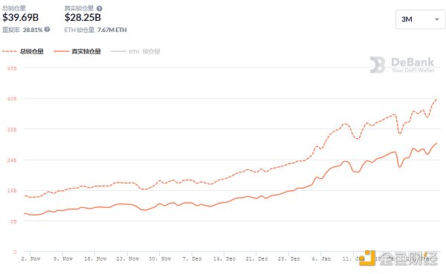The image size is (446, 274).
Task: Click the 金色财经 logo icon
Action: coord(367,258)
